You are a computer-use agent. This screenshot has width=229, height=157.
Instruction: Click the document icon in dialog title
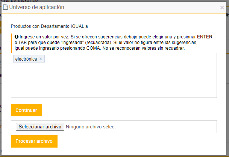[x=6, y=7]
